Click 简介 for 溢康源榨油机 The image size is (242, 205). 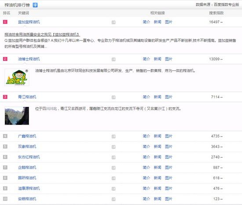click(x=147, y=188)
